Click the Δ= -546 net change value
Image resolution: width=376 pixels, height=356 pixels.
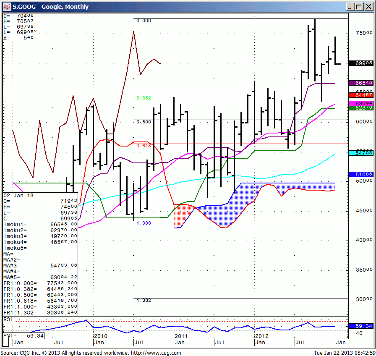[x=18, y=37]
